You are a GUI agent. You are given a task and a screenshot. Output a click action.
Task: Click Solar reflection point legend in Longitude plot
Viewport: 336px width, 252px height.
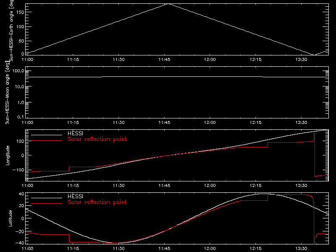97,139
